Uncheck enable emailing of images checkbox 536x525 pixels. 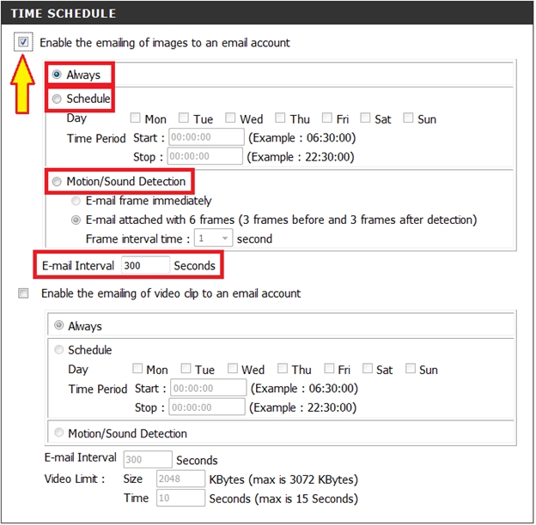[x=23, y=42]
